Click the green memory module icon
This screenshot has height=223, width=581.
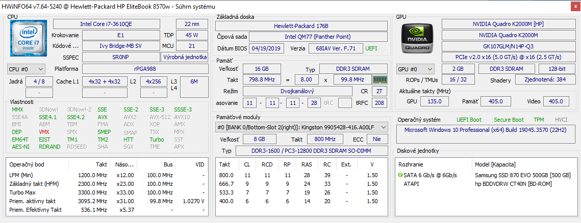point(380,80)
